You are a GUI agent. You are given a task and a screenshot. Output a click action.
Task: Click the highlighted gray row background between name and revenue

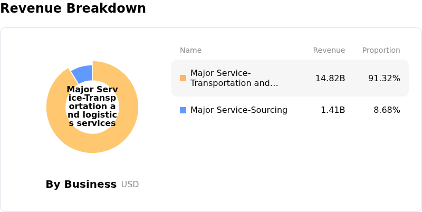click(x=296, y=78)
